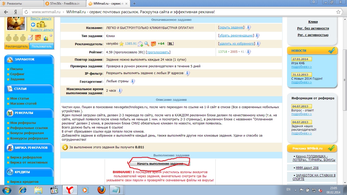Click the 'проголосовать' link
This screenshot has height=195, width=347.
pyautogui.click(x=158, y=52)
